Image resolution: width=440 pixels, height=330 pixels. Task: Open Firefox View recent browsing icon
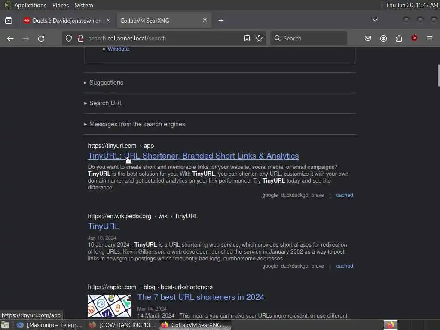(9, 21)
